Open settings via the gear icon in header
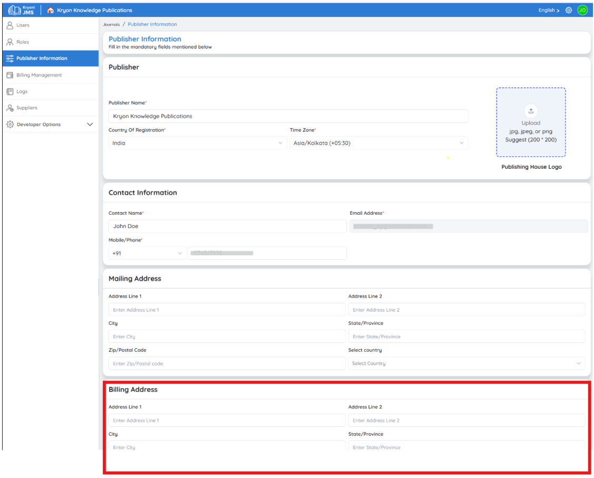This screenshot has width=594, height=478. pyautogui.click(x=569, y=10)
